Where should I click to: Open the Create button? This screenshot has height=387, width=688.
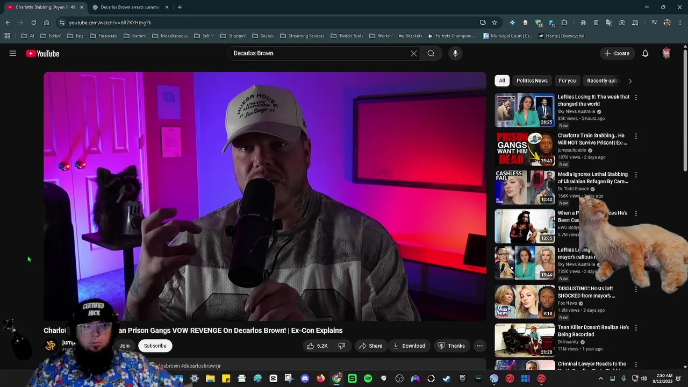617,53
